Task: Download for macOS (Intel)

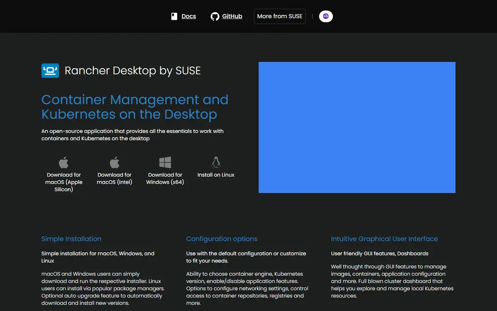Action: point(114,179)
